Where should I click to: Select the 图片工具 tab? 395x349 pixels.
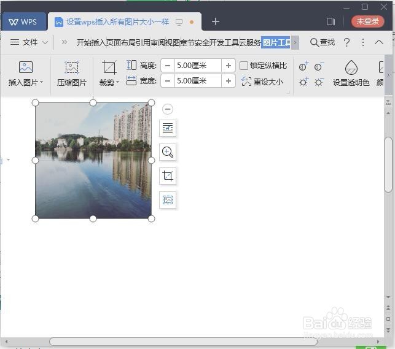click(276, 42)
